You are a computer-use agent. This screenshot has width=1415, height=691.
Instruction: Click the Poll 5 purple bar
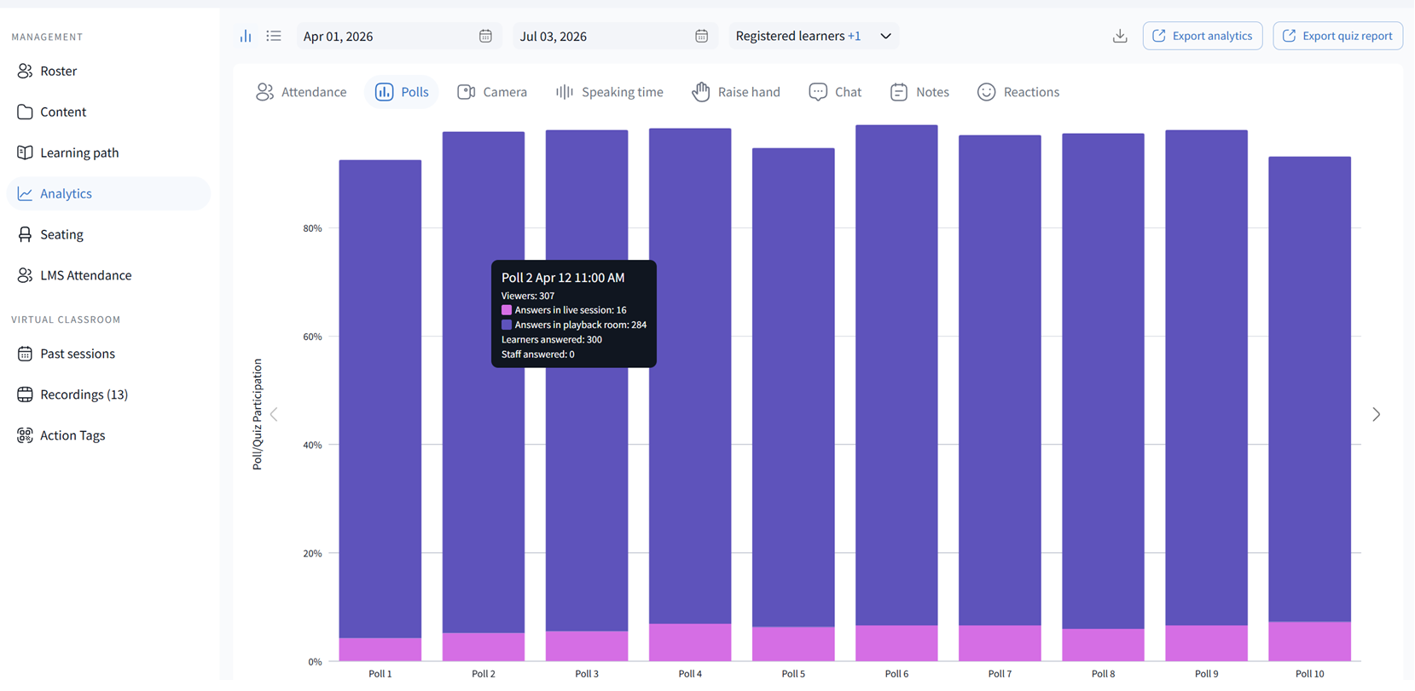coord(793,388)
